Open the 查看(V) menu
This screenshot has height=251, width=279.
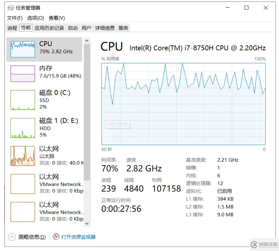tap(57, 18)
